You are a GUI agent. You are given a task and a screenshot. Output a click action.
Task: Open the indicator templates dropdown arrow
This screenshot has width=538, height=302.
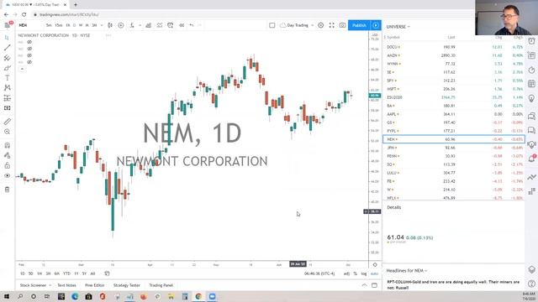140,25
